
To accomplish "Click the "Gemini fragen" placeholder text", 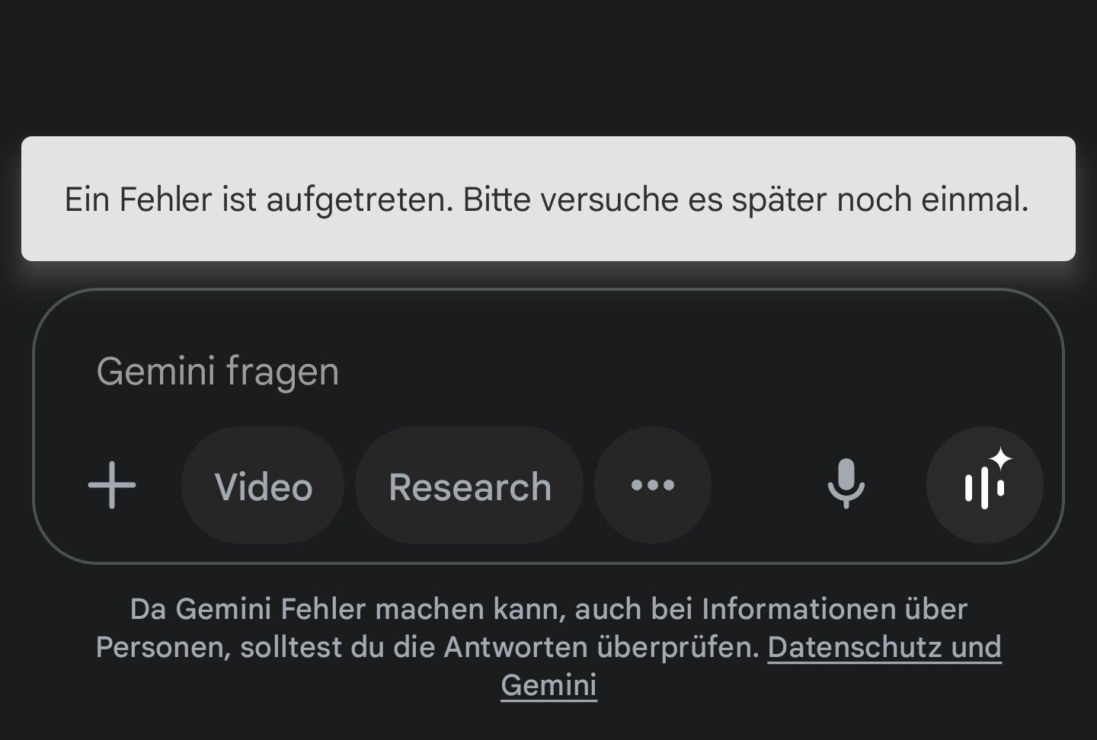I will click(x=218, y=372).
